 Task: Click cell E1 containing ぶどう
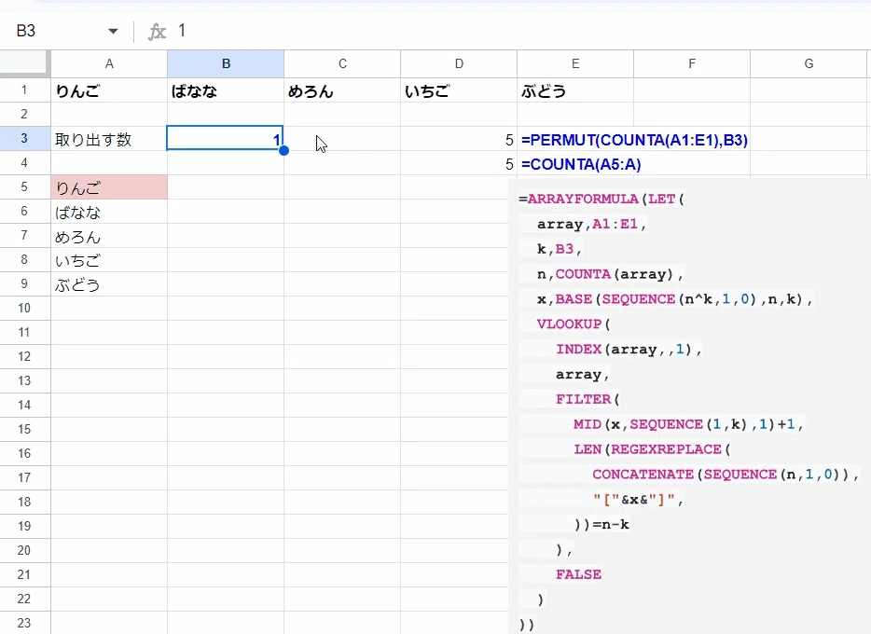click(575, 90)
